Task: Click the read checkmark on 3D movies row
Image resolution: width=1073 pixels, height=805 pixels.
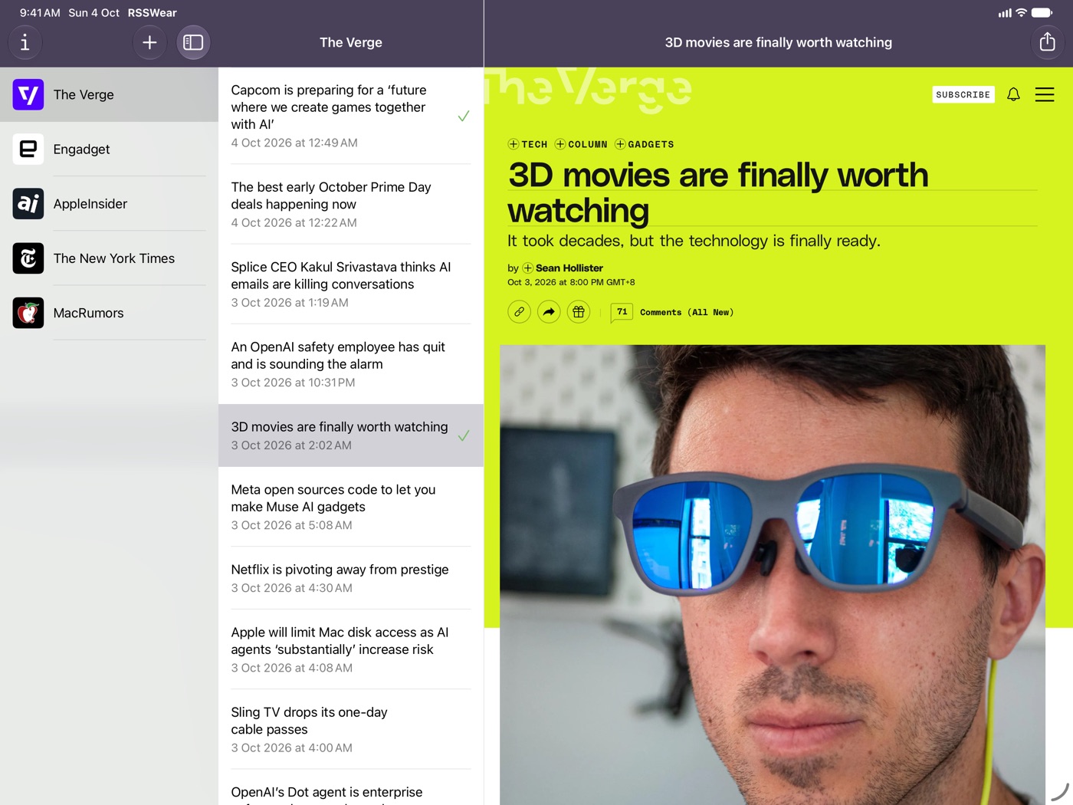Action: point(464,435)
